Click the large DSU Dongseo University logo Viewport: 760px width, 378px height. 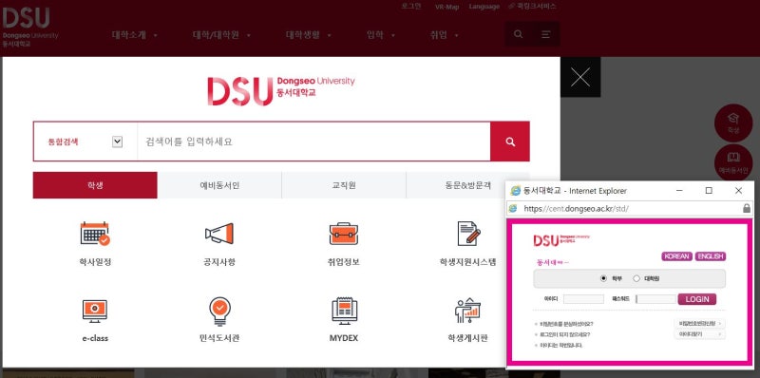coord(281,90)
